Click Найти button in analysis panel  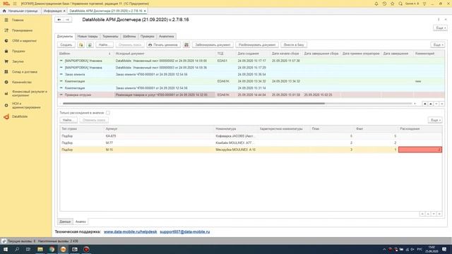(x=69, y=120)
